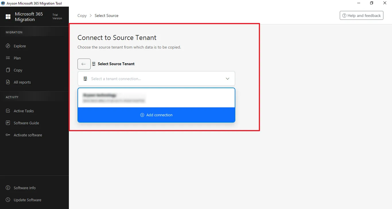
Task: Switch to the Copy breadcrumb tab
Action: click(82, 16)
